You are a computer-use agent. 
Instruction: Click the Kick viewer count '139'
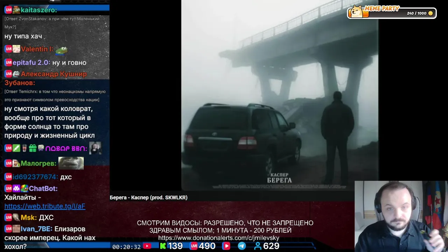pyautogui.click(x=175, y=246)
